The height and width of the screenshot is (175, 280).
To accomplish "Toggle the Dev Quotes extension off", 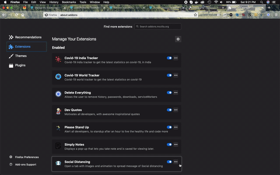I will (169, 110).
